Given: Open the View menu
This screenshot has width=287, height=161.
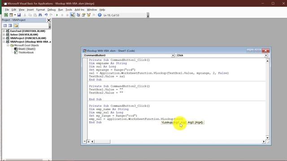Looking at the screenshot, I should [22, 10].
